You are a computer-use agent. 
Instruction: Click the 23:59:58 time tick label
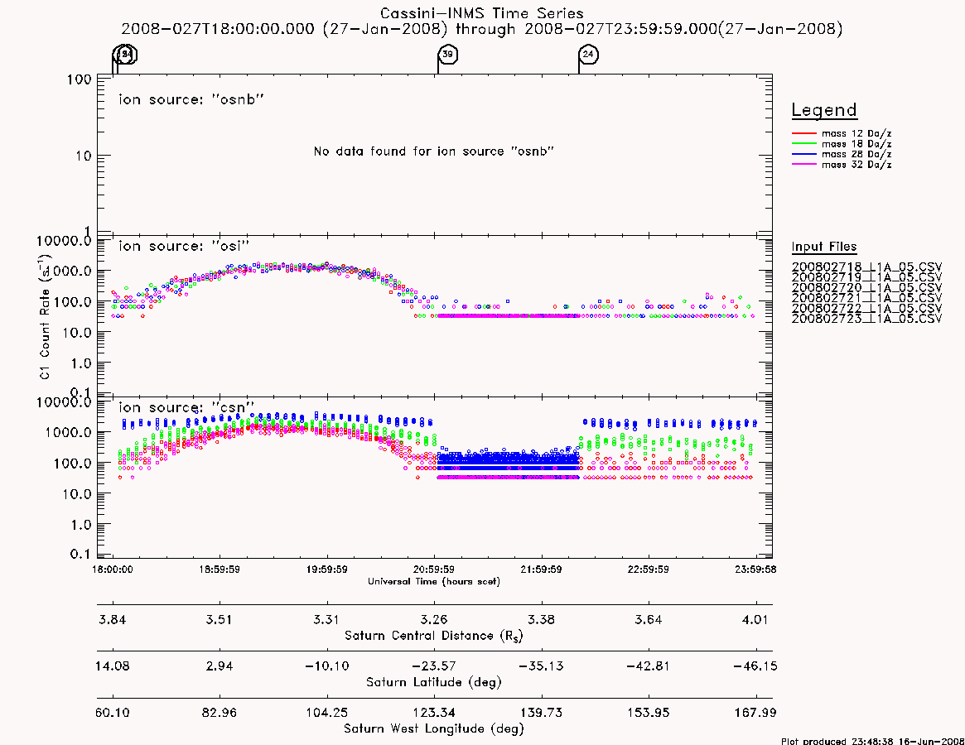coord(755,570)
